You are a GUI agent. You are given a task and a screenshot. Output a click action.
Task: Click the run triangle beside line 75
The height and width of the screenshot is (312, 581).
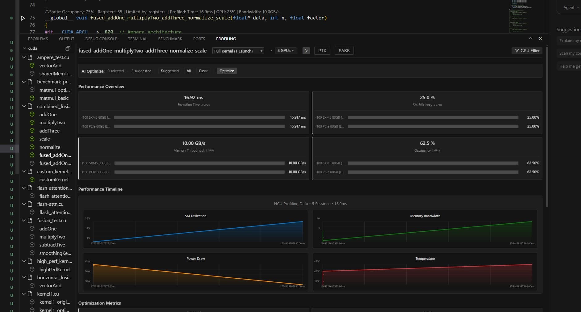tap(23, 18)
